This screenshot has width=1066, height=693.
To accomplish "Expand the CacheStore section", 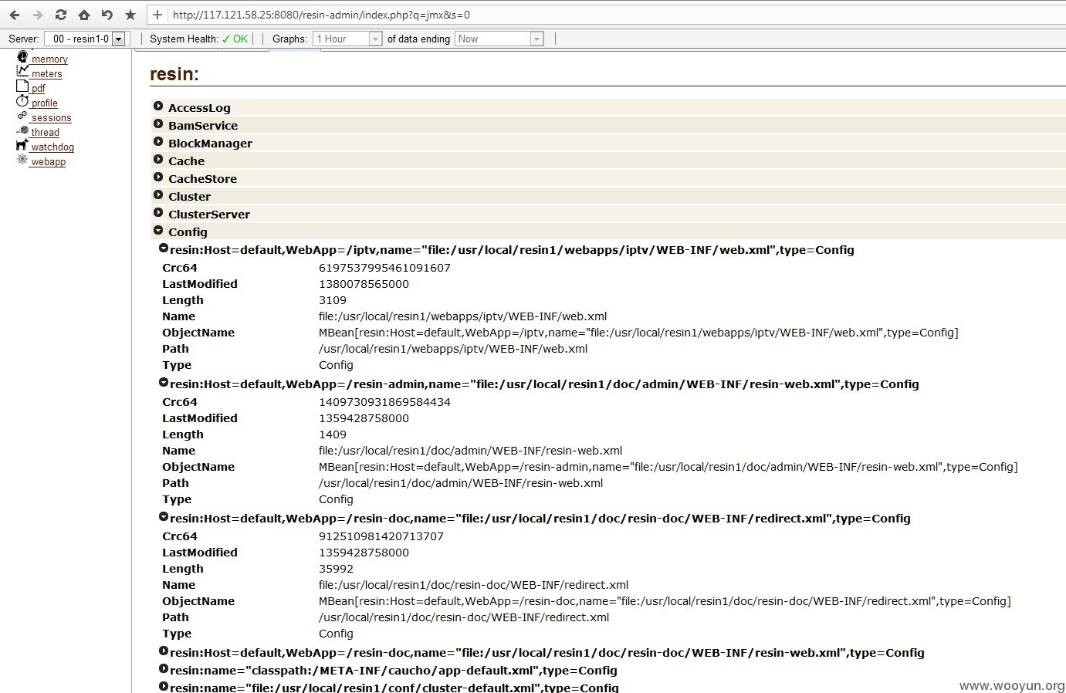I will pos(158,177).
